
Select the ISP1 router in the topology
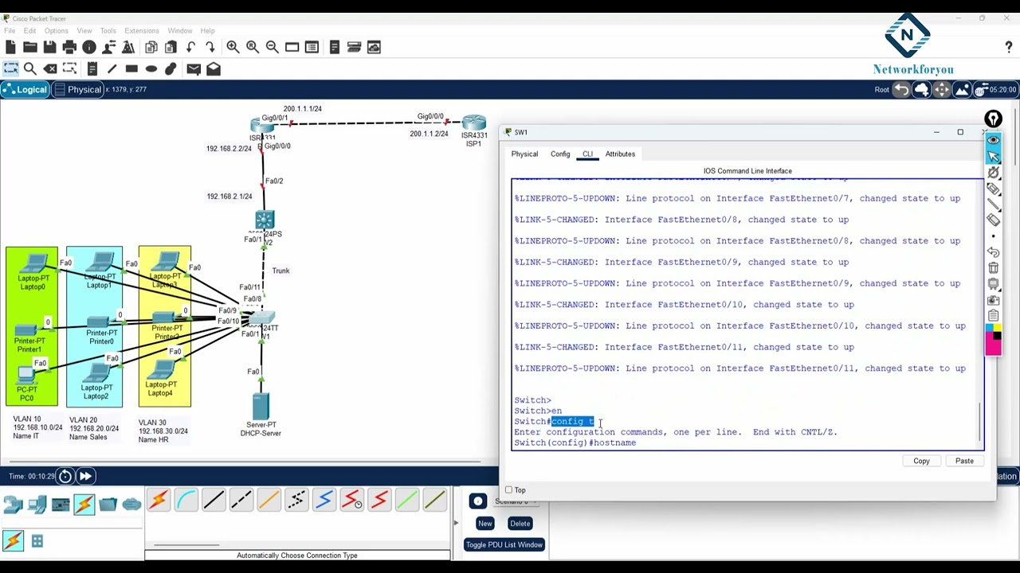(x=474, y=123)
